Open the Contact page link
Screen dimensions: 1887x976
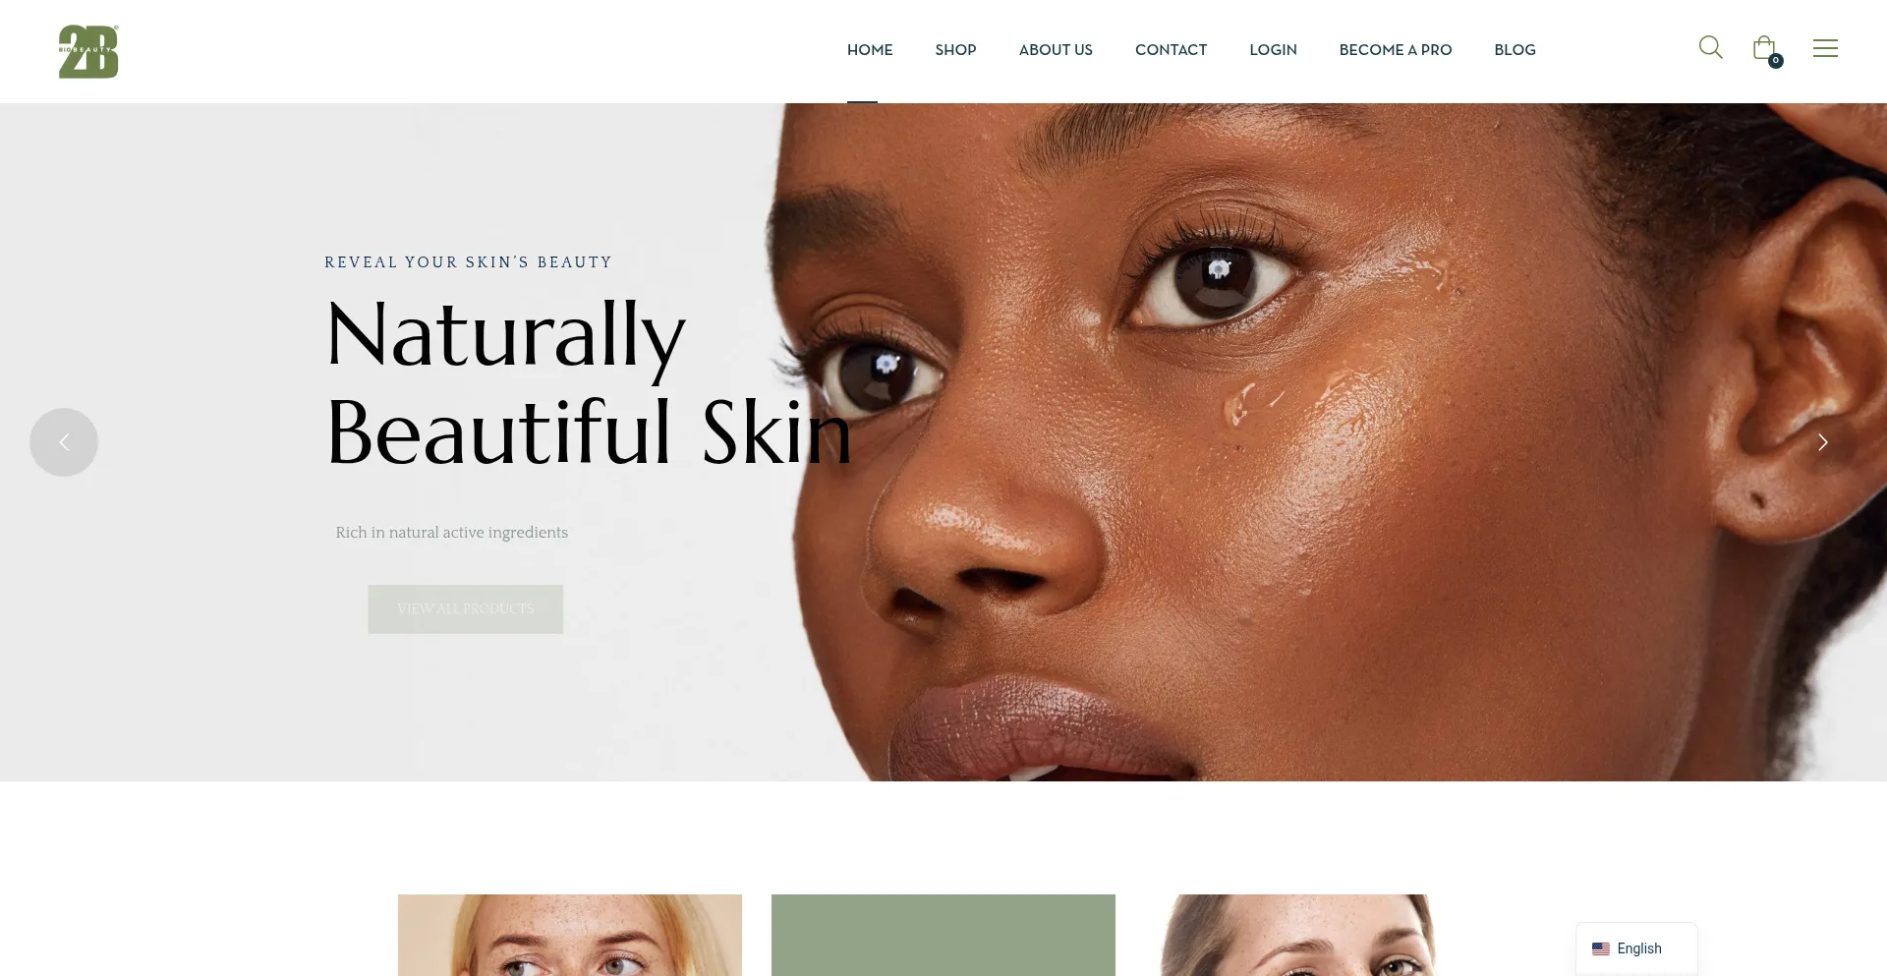click(1171, 50)
